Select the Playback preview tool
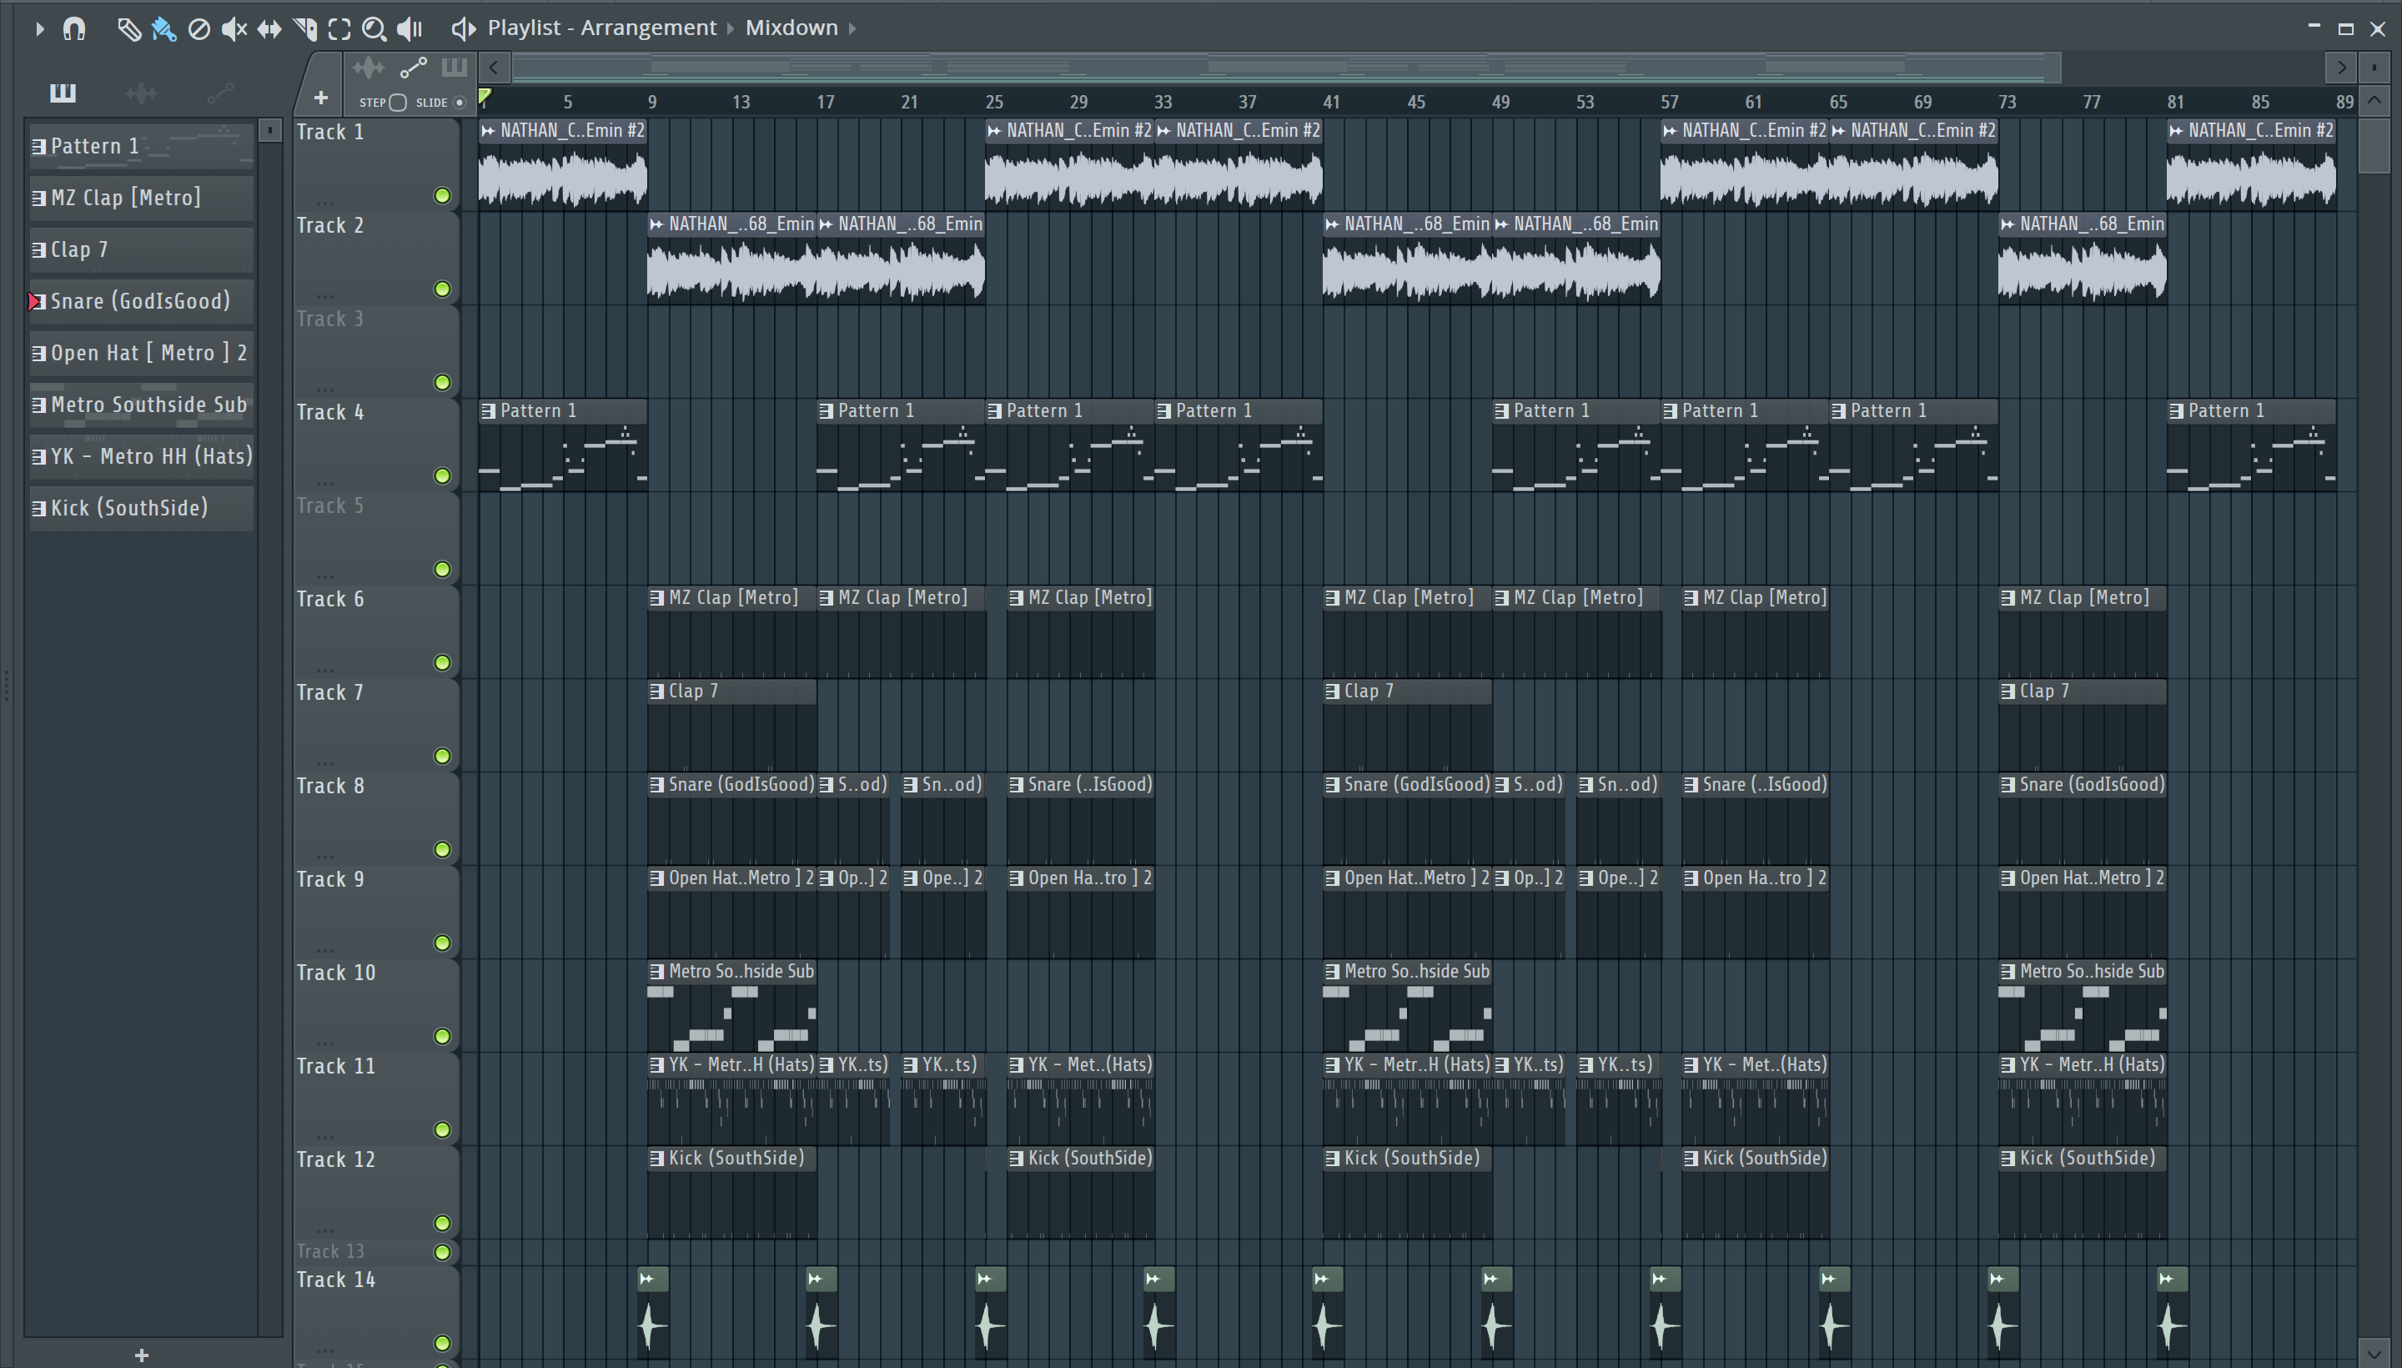The image size is (2402, 1368). [x=410, y=29]
